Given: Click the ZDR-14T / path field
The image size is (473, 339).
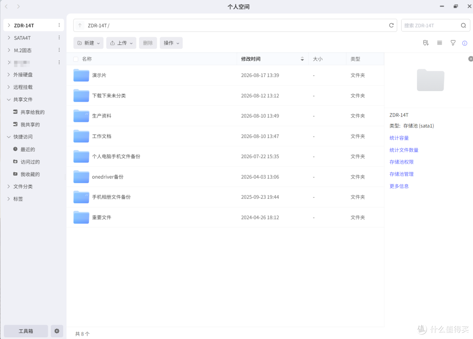Looking at the screenshot, I should [x=235, y=25].
